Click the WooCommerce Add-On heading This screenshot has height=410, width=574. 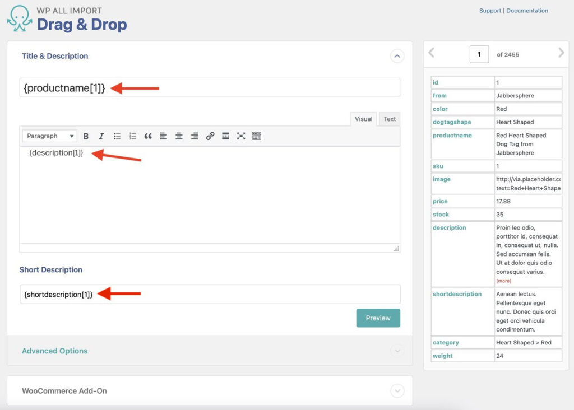pos(64,390)
